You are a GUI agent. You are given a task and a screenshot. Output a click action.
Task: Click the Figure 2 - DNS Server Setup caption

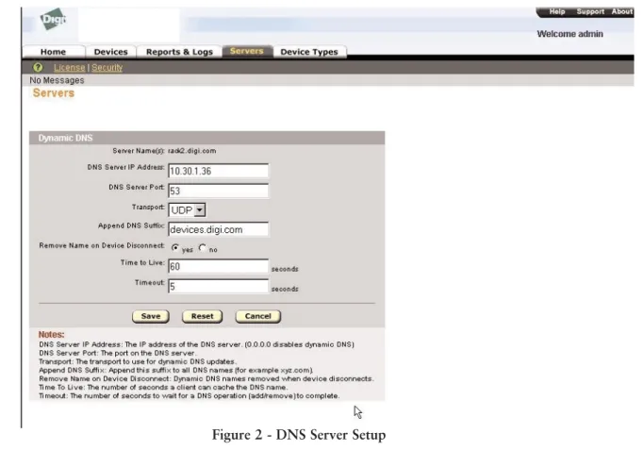click(x=299, y=435)
